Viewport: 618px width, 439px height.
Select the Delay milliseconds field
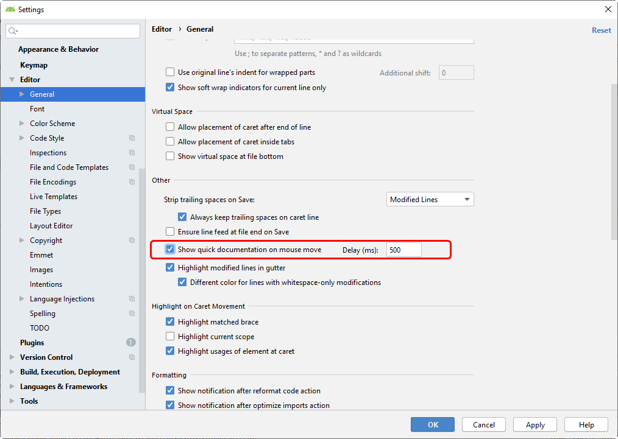click(x=403, y=249)
